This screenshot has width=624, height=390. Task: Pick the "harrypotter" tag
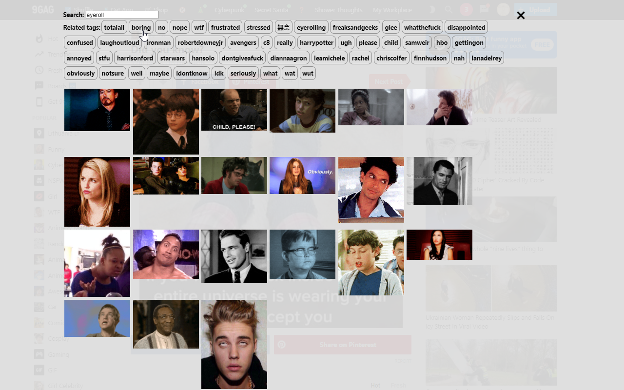pyautogui.click(x=317, y=42)
